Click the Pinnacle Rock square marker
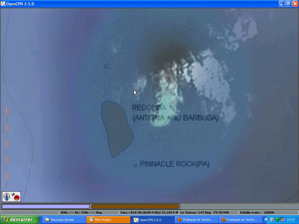The image size is (299, 224). coord(135,165)
